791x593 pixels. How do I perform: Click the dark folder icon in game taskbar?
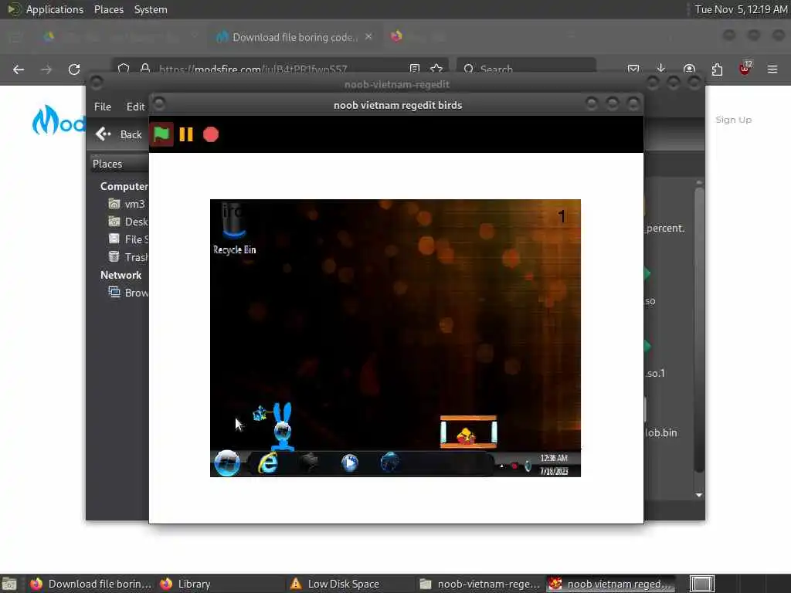309,463
